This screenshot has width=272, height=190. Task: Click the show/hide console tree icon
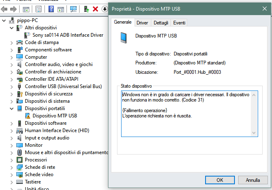(26, 9)
